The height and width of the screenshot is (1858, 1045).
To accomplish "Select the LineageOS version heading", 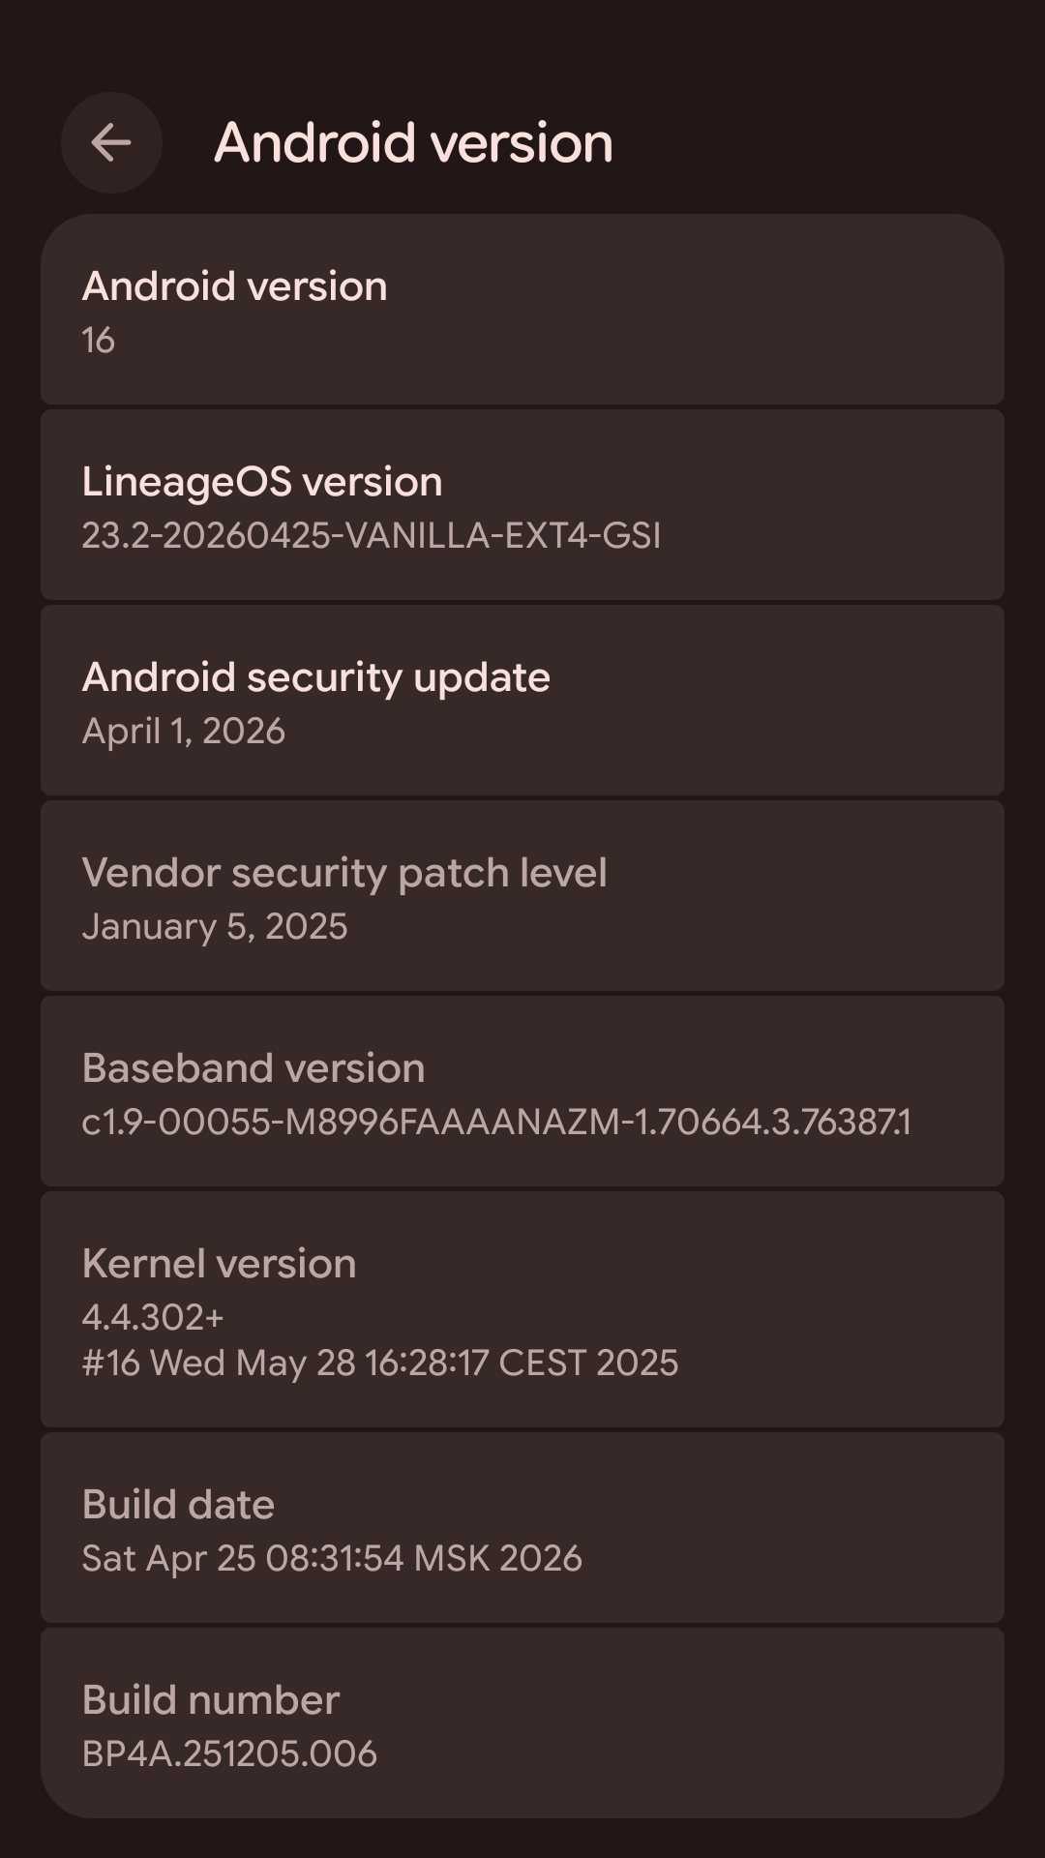I will point(262,482).
